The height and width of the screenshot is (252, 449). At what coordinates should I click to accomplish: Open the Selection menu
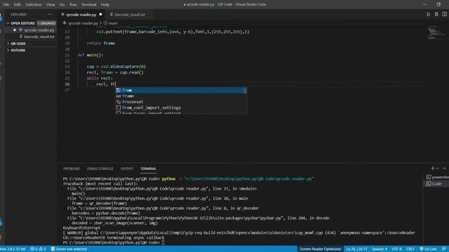pos(34,4)
